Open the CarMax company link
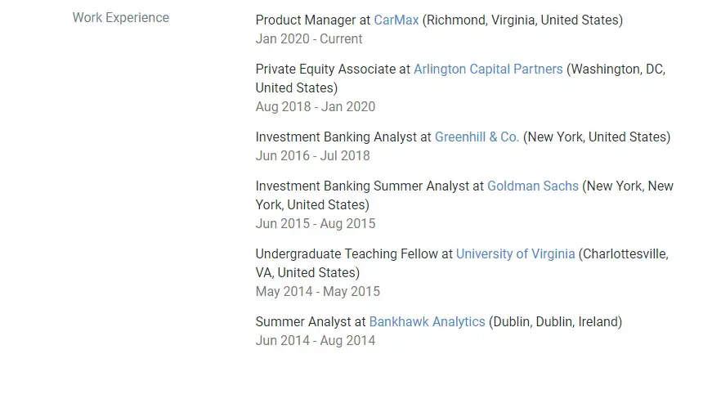 click(x=396, y=20)
